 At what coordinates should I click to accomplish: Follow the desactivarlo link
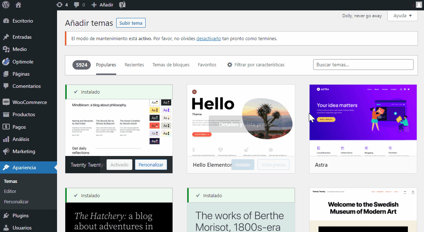click(x=208, y=39)
